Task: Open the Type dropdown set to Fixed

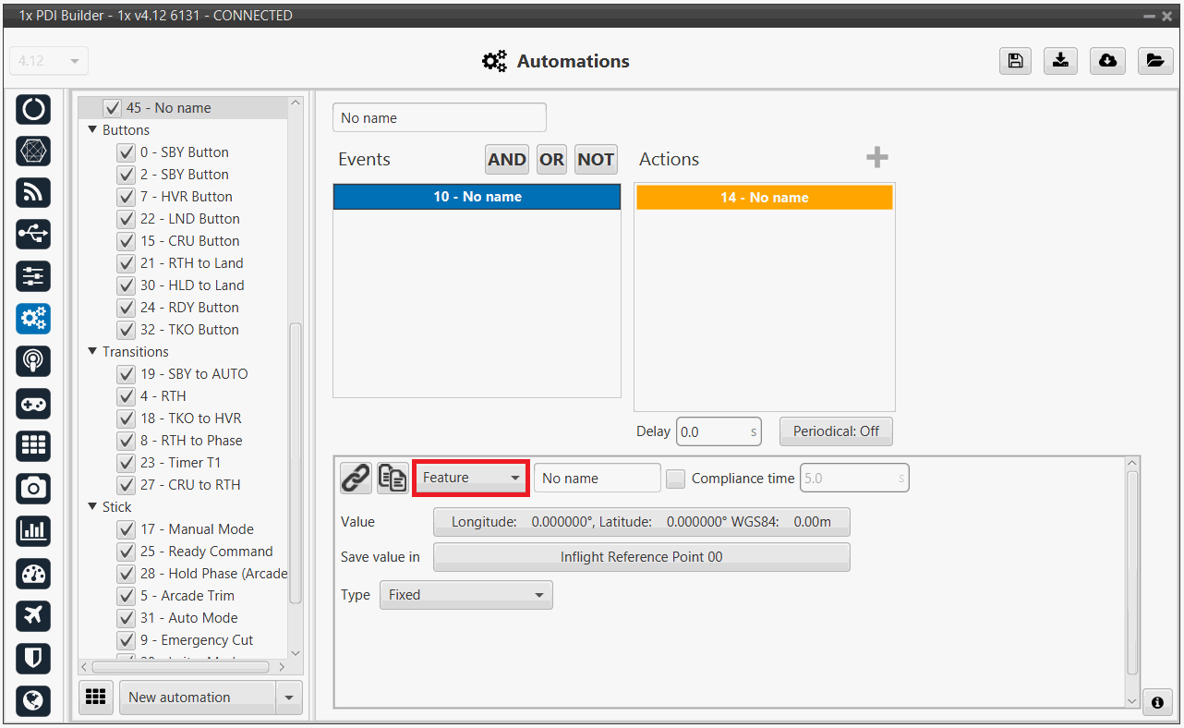Action: [465, 595]
